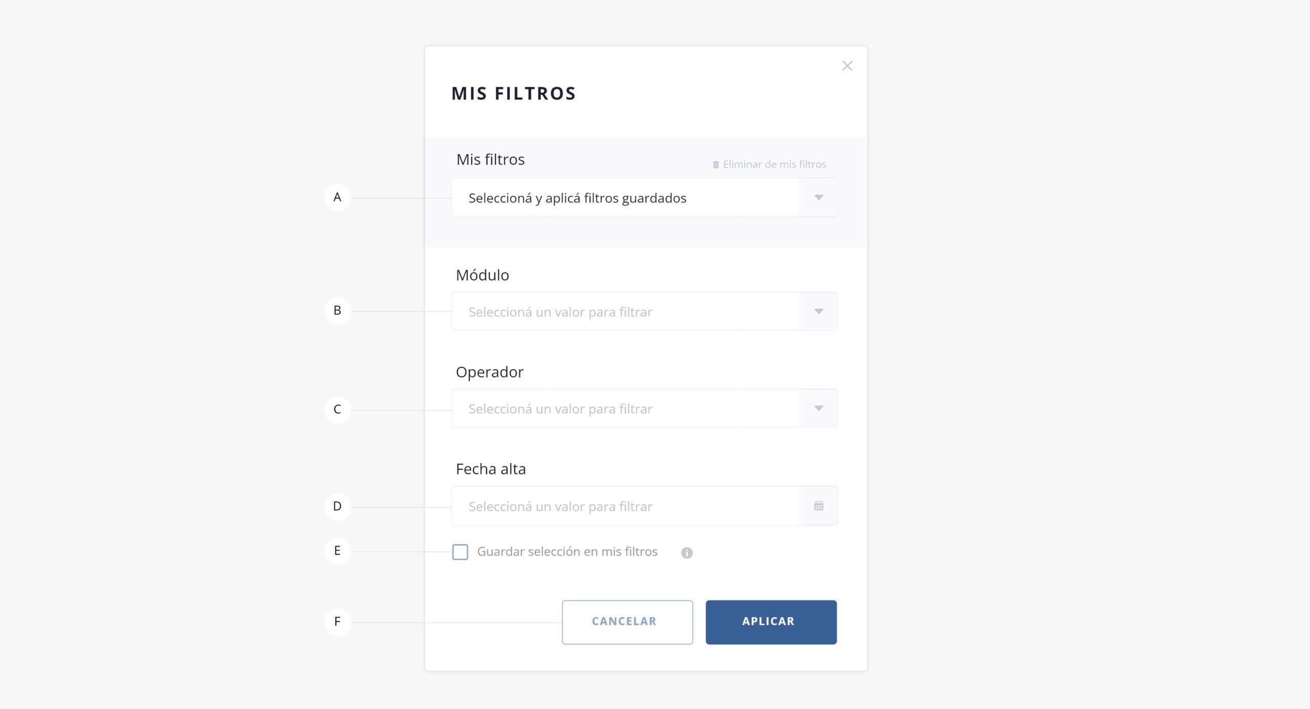Click the info icon next to Guardar selección
Viewport: 1310px width, 709px height.
coord(687,553)
